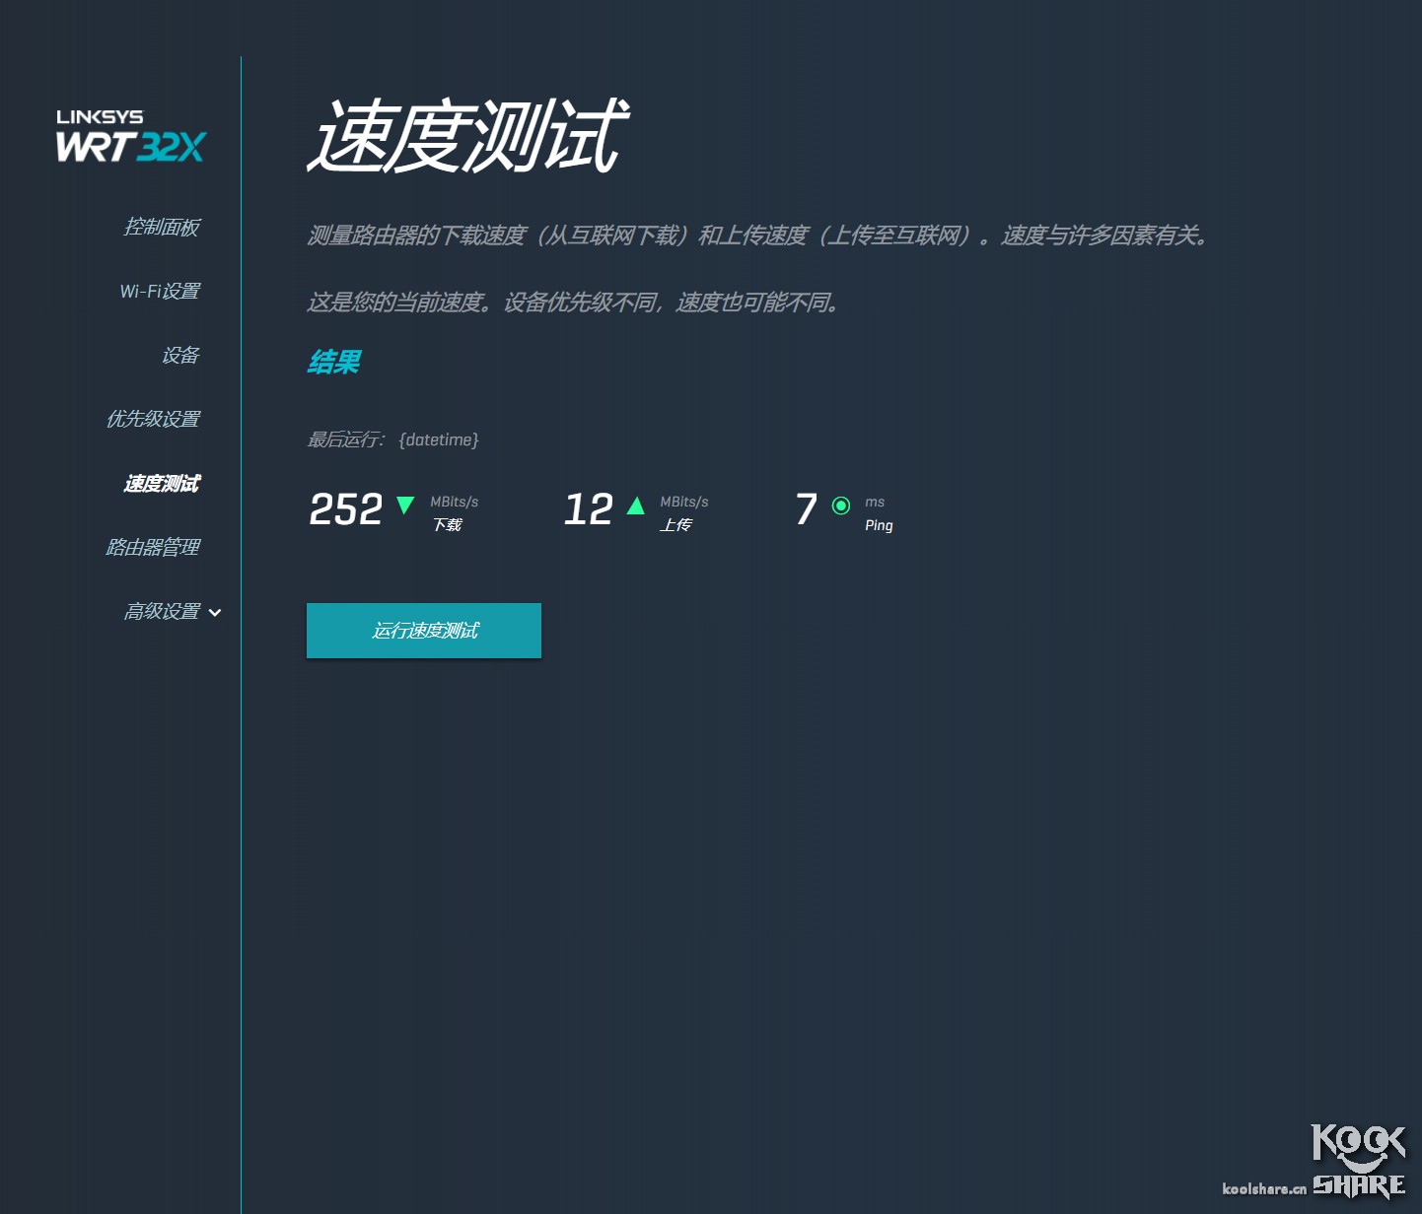Click the 12 upload speed value

click(x=589, y=508)
